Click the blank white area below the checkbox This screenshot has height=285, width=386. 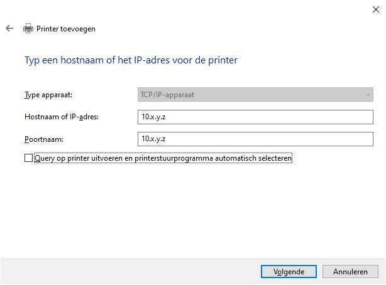tap(192, 209)
